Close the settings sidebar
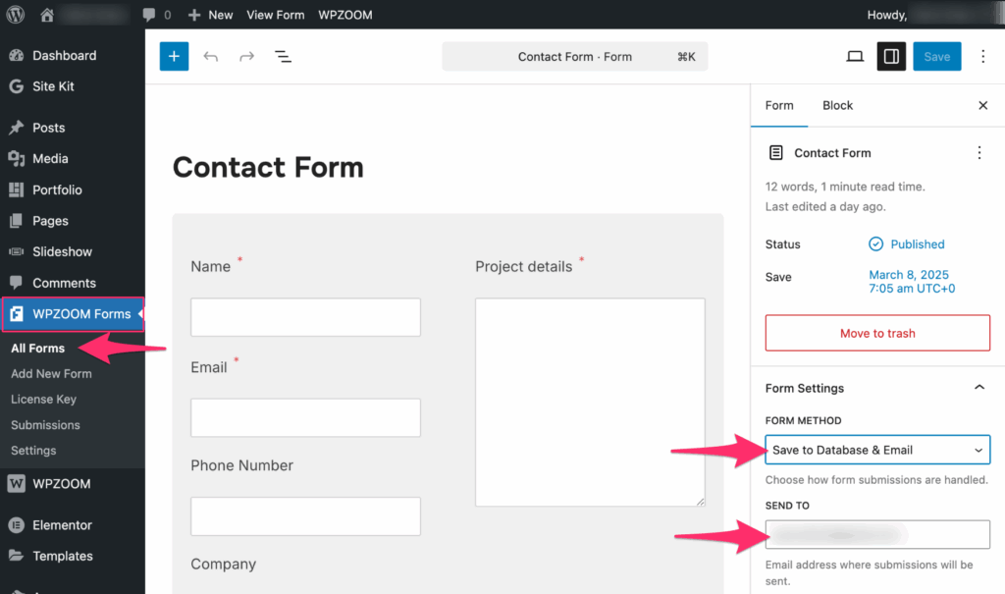The width and height of the screenshot is (1005, 594). (982, 105)
